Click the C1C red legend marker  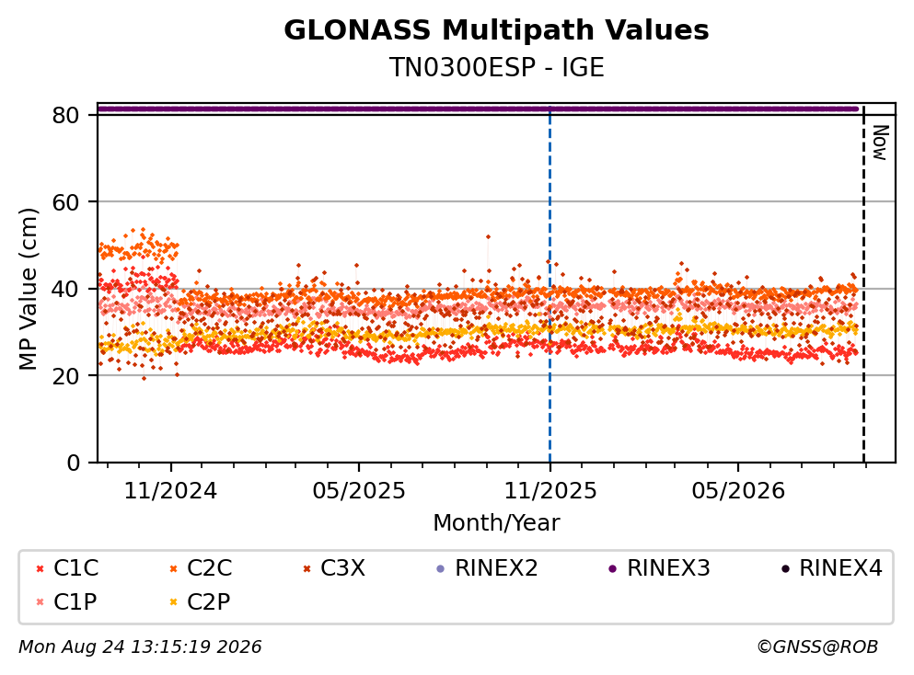[x=40, y=569]
